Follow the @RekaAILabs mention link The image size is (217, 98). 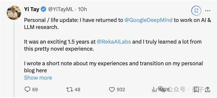114,42
